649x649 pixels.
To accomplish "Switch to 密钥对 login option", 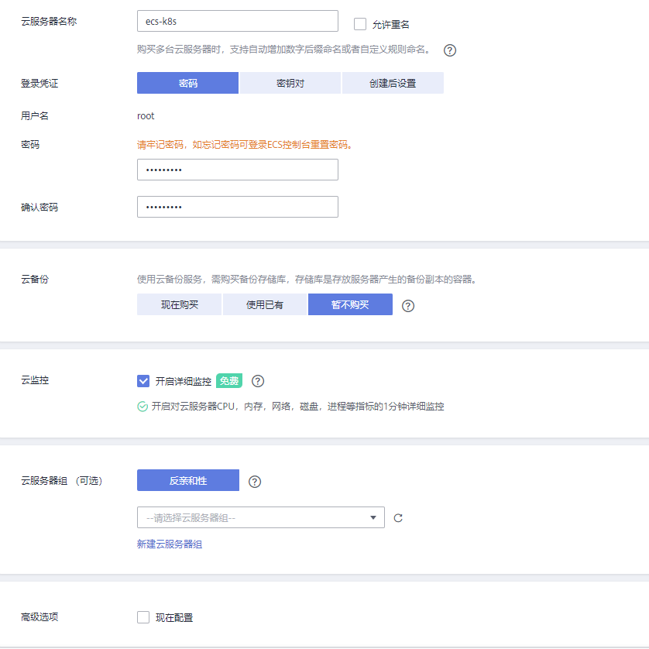I will [x=290, y=83].
